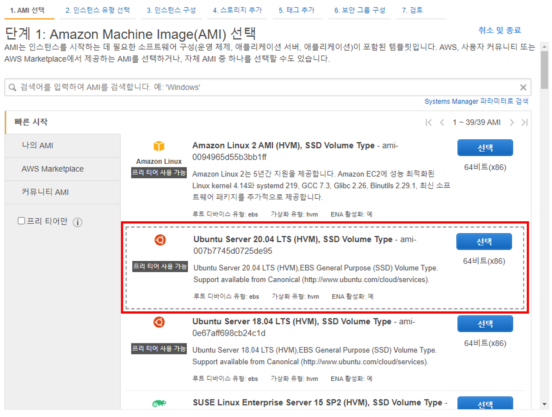This screenshot has height=417, width=552.
Task: Open the 2. 인스턴스 유형 선택 step tab
Action: (x=98, y=10)
